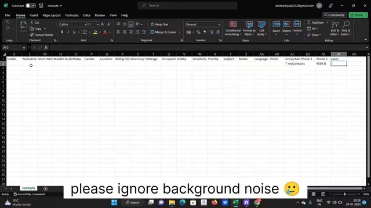Click the Windows Start button

tap(114, 202)
